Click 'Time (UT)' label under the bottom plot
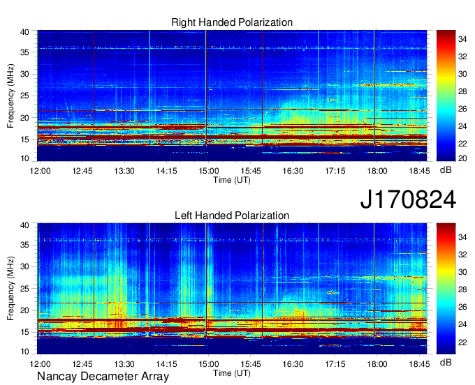The width and height of the screenshot is (475, 385). point(232,373)
